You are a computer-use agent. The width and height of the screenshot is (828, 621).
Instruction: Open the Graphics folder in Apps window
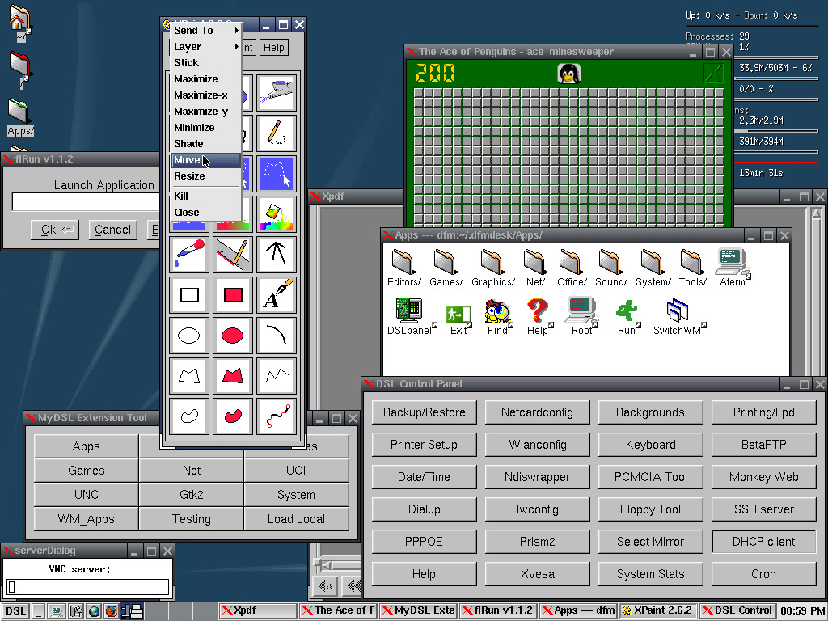coord(492,268)
